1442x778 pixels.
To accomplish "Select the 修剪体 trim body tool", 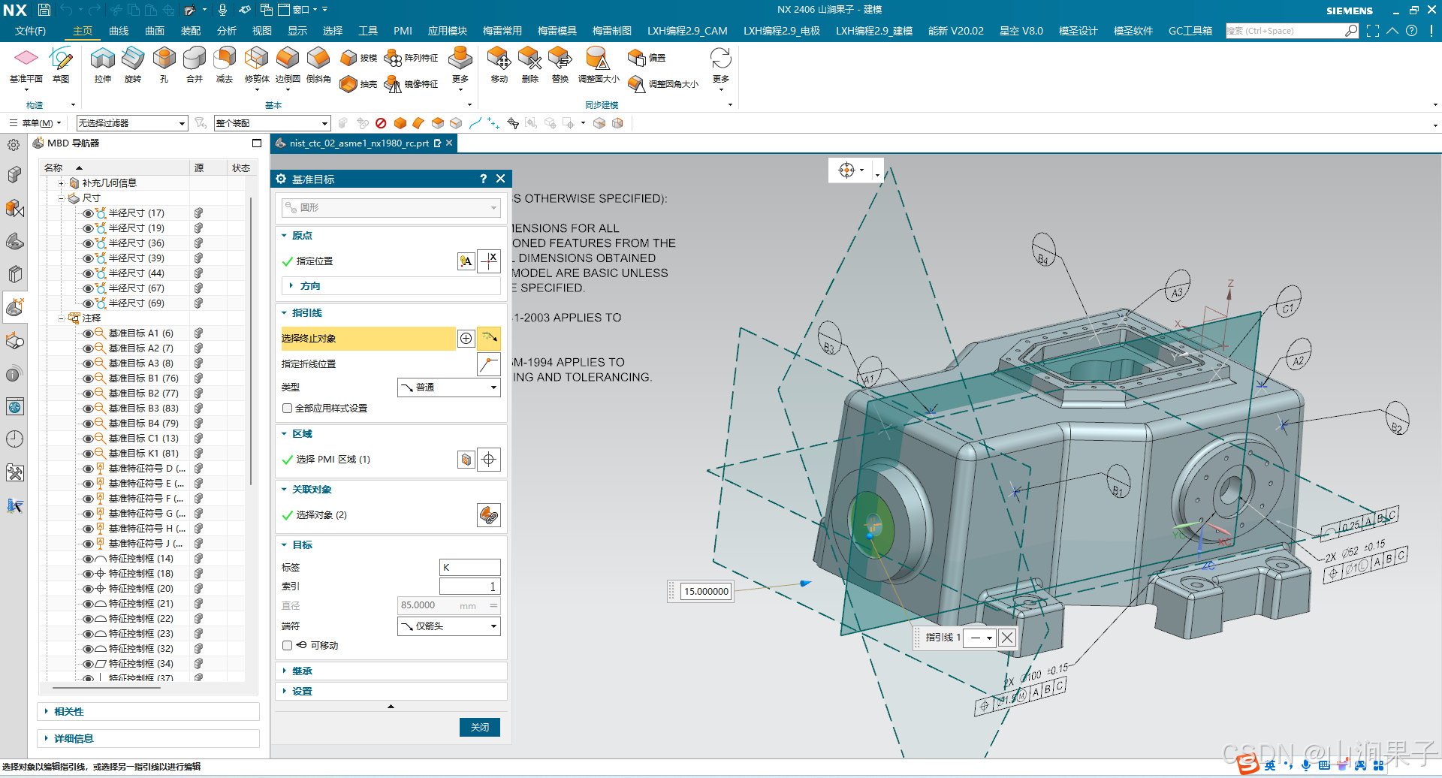I will pos(257,65).
